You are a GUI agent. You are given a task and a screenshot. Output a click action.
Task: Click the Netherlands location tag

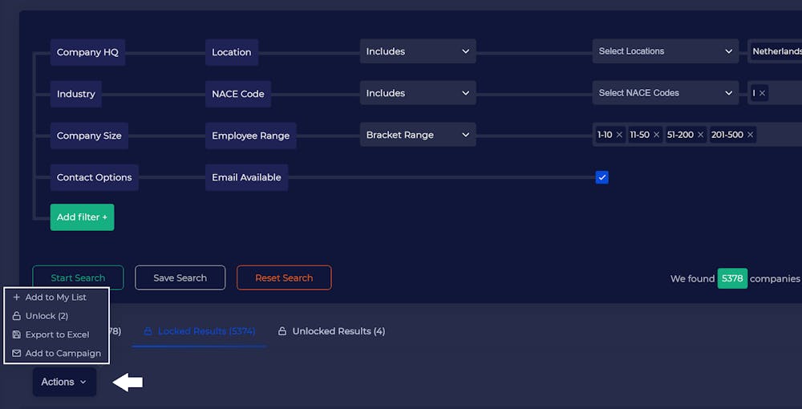coord(777,51)
